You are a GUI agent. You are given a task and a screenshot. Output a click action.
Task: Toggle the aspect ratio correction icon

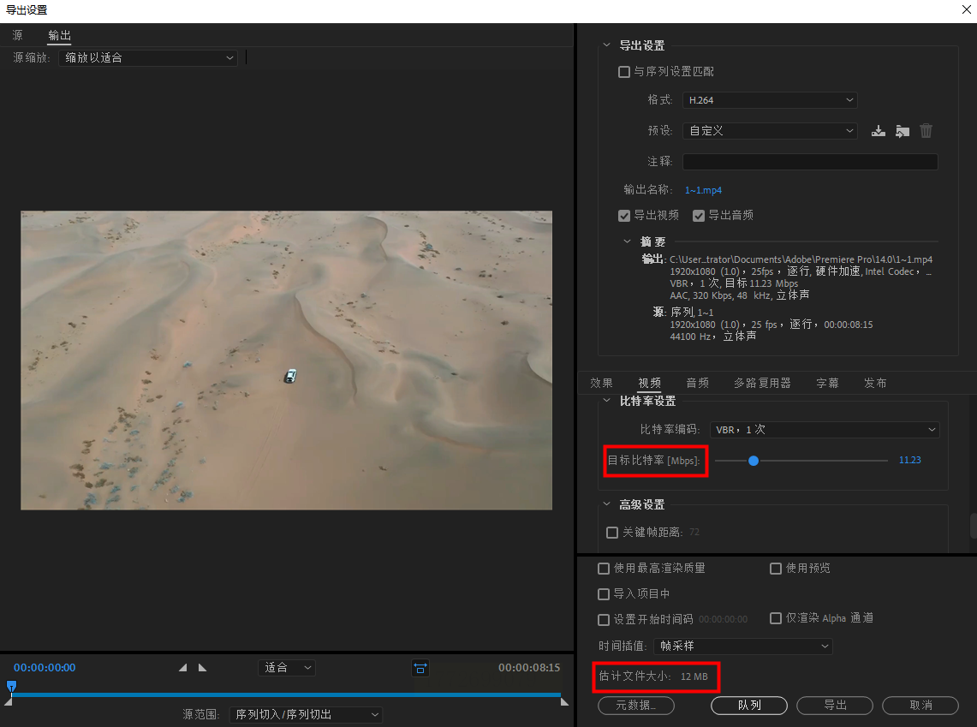click(420, 668)
